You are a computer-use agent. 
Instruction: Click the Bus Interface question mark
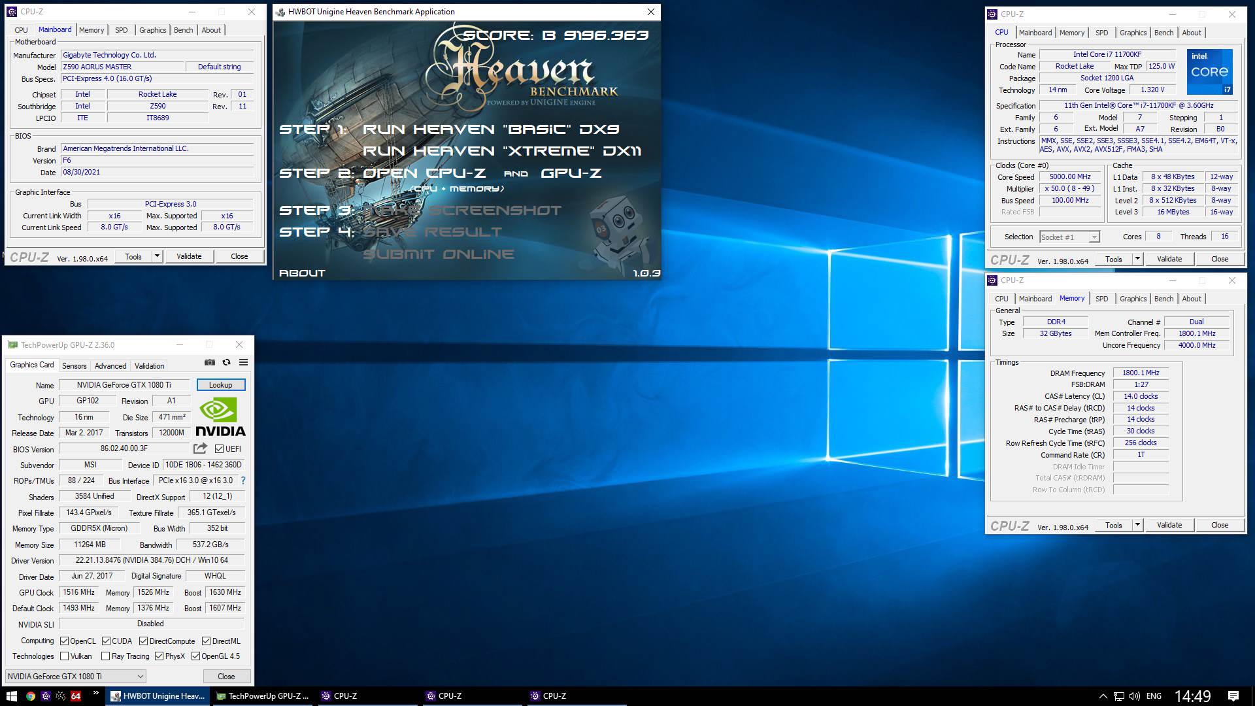click(x=243, y=480)
